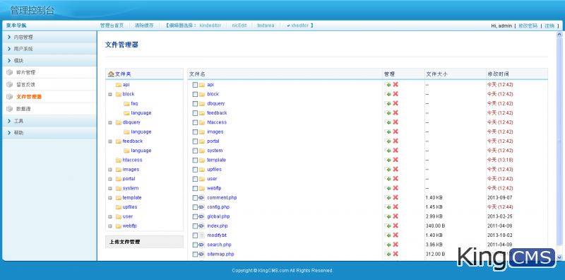Tick the checkbox beside global.php
Image resolution: width=565 pixels, height=280 pixels.
(x=195, y=216)
